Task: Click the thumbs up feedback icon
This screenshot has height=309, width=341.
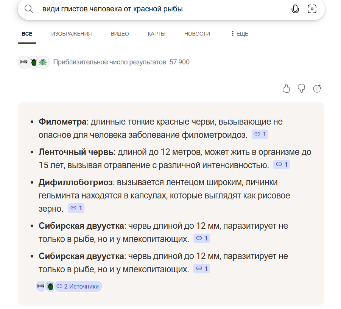Action: [x=286, y=89]
